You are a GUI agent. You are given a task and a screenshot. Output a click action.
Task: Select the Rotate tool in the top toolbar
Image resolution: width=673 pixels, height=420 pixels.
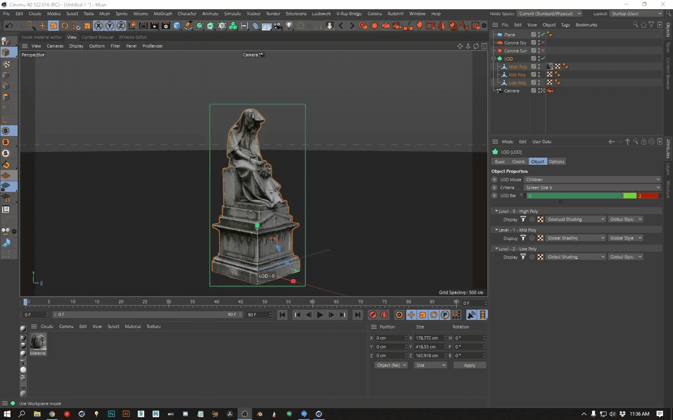(64, 26)
